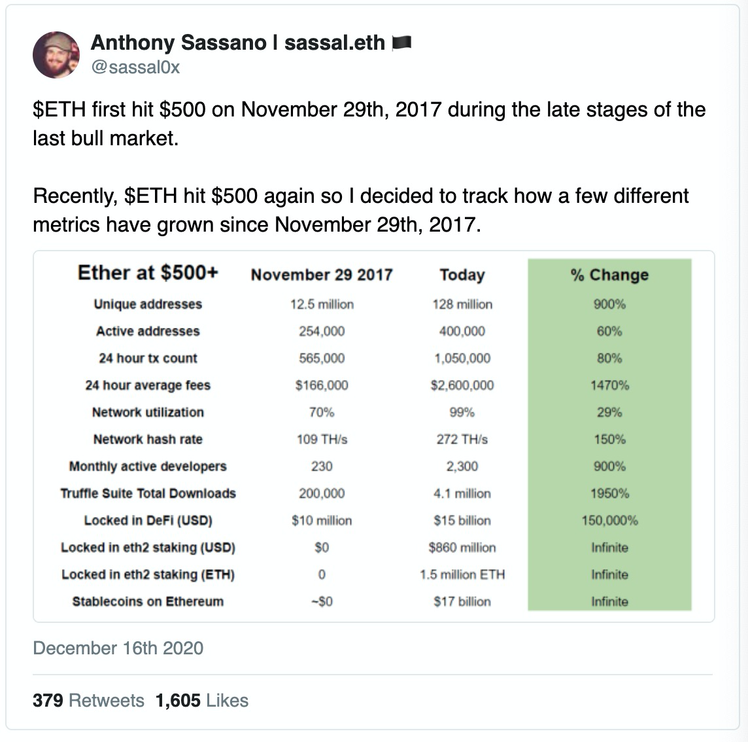This screenshot has width=748, height=742.
Task: Click the Today column header
Action: [x=462, y=275]
